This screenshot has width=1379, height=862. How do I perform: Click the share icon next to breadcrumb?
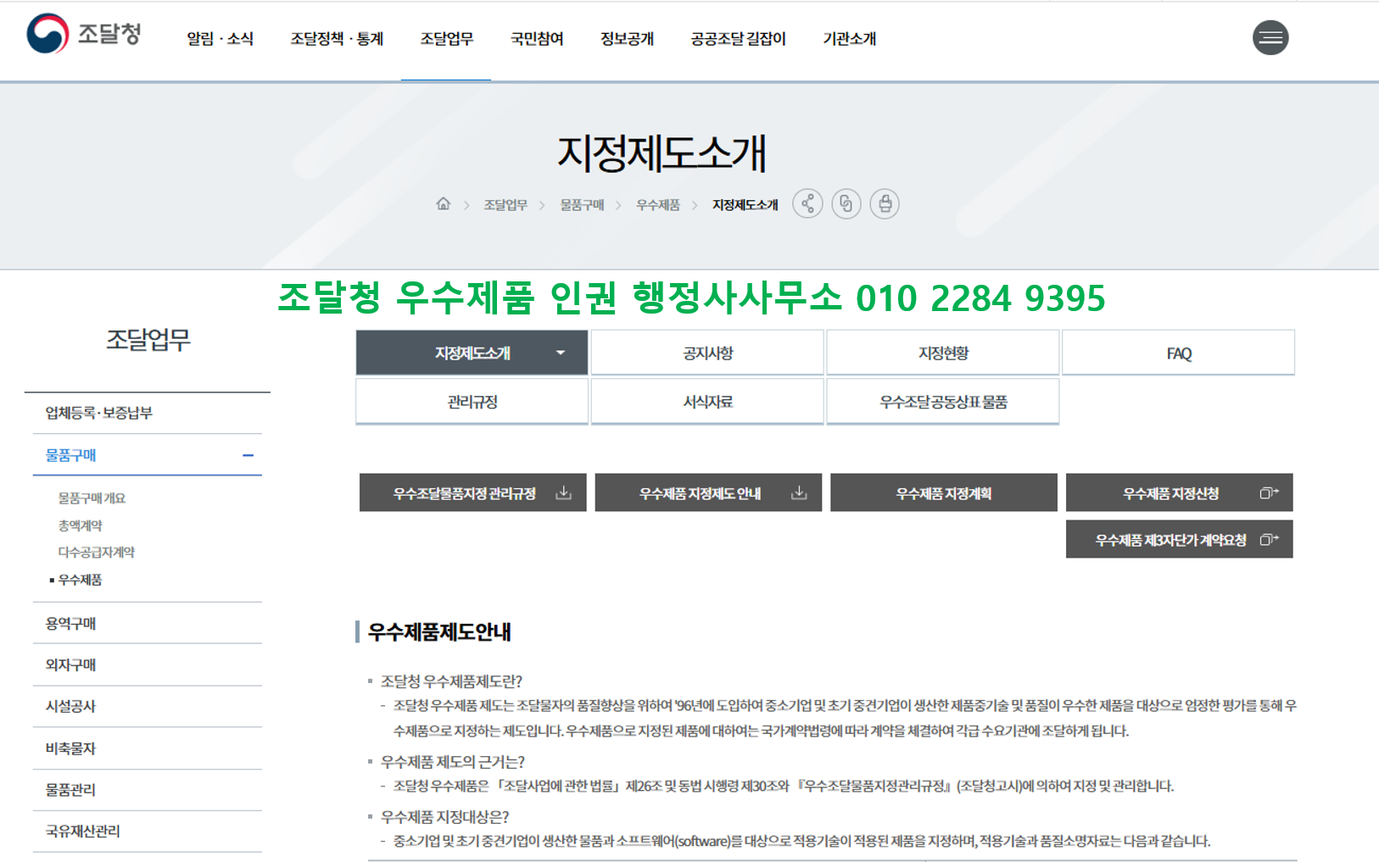pyautogui.click(x=807, y=204)
